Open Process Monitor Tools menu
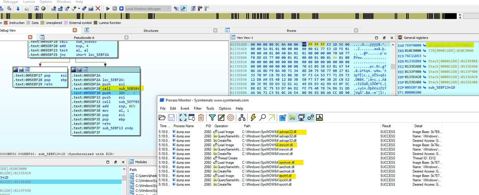Screen dimensions: 479x195 (210, 108)
